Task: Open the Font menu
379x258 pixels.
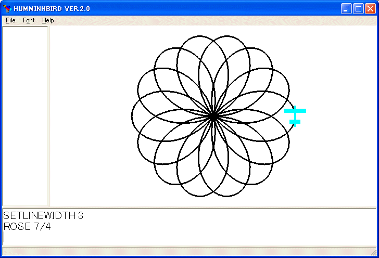Action: point(29,20)
